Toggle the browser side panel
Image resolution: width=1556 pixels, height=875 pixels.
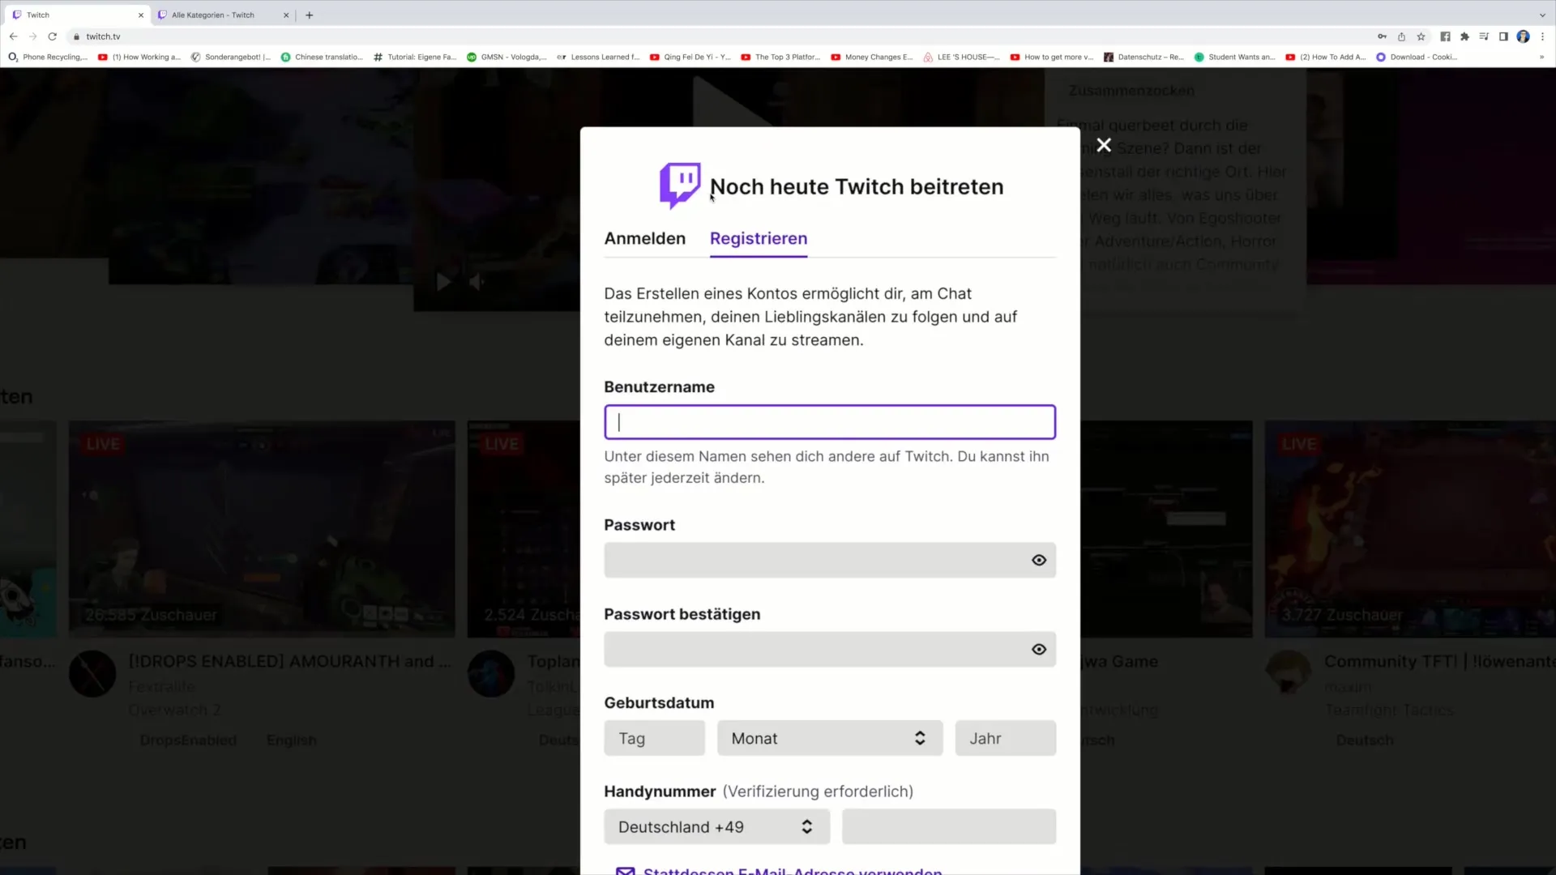1503,36
